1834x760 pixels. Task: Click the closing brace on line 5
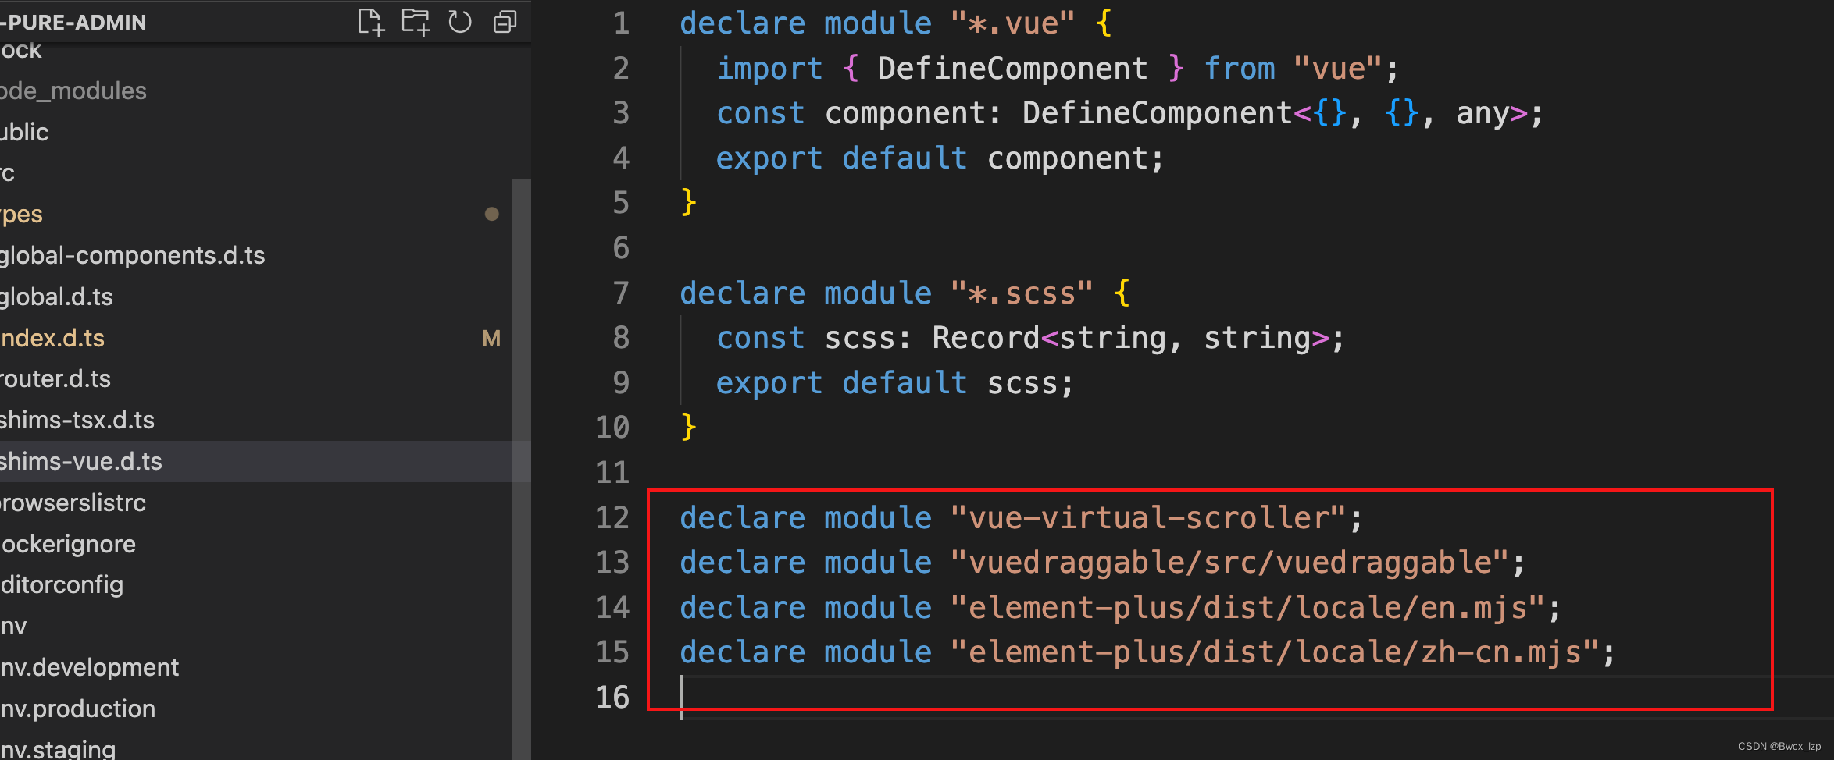click(688, 202)
